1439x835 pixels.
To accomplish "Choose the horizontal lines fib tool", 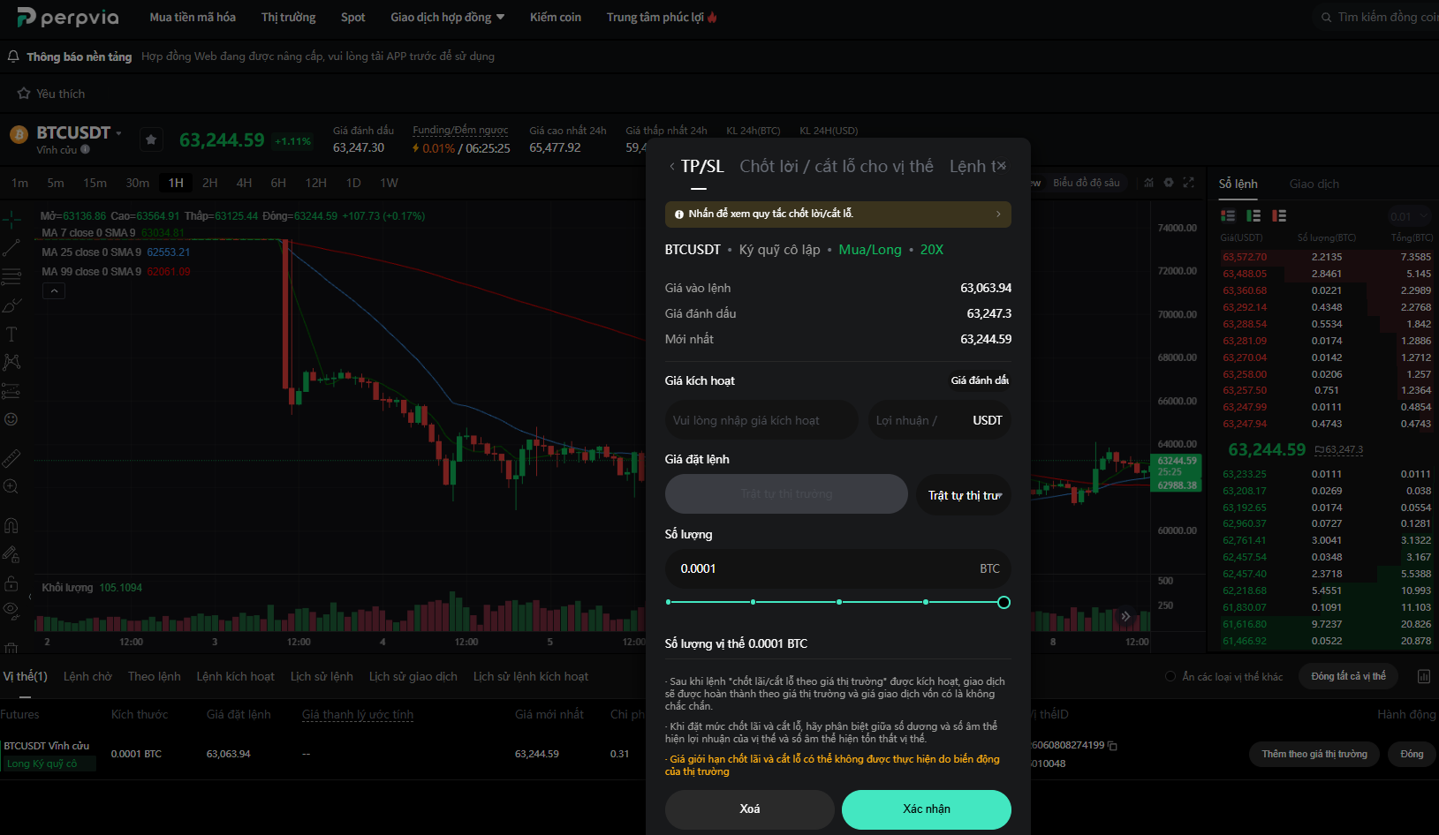I will [x=11, y=277].
